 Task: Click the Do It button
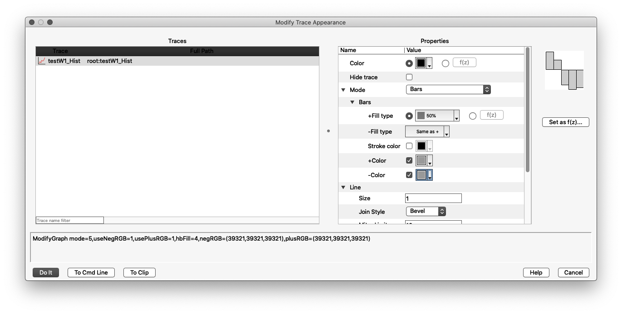[46, 272]
